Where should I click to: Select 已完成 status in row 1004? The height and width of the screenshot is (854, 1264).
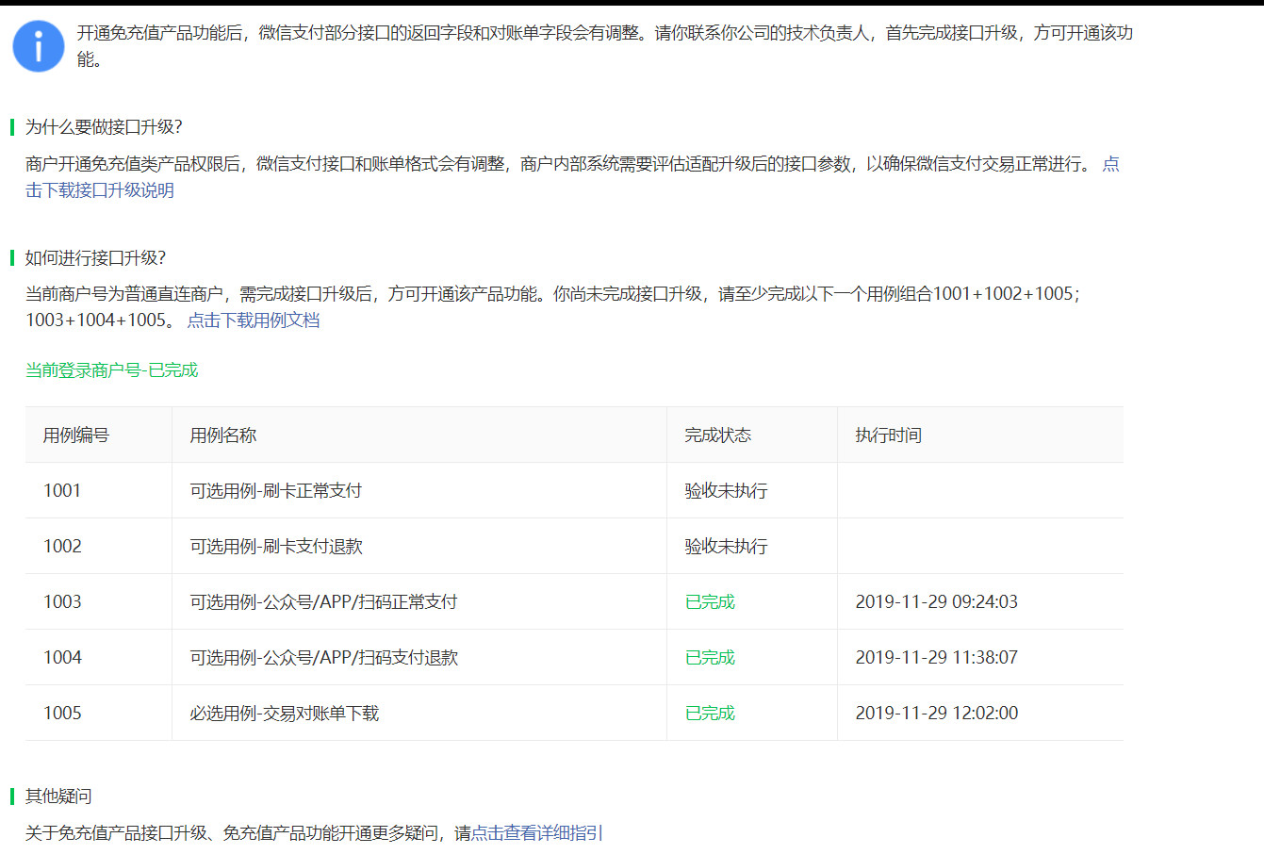point(711,658)
